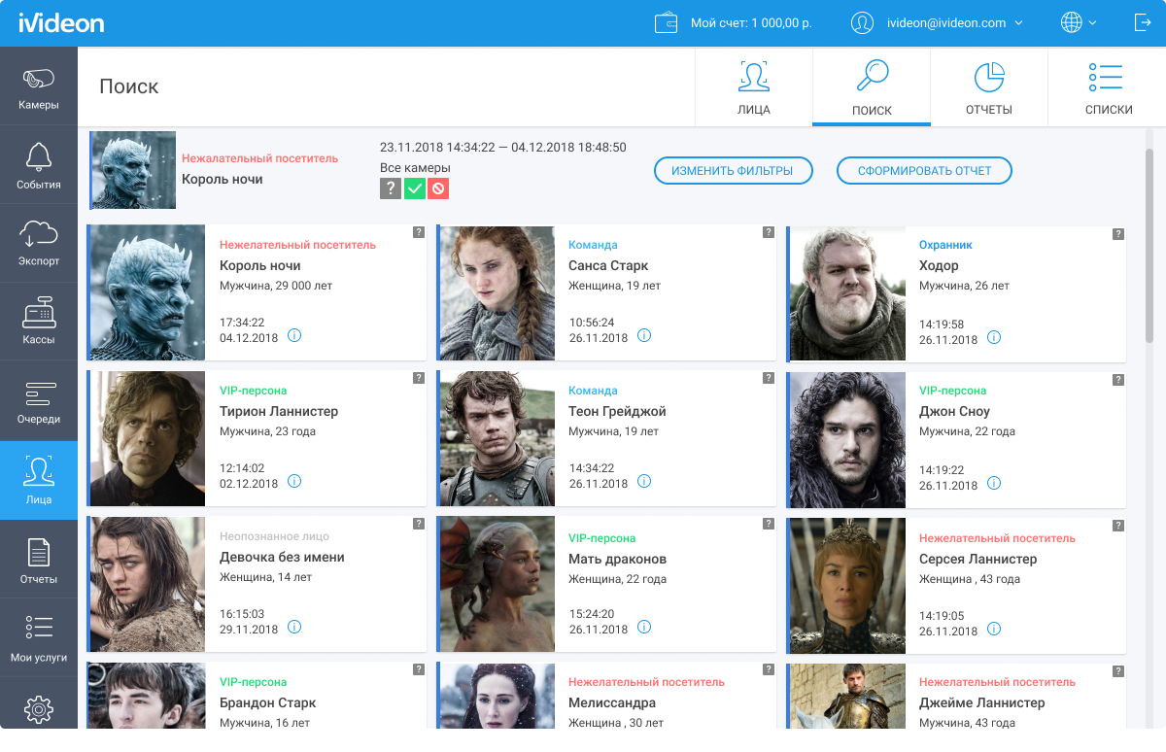This screenshot has width=1166, height=752.
Task: Open the Камеры sidebar section
Action: pos(39,86)
